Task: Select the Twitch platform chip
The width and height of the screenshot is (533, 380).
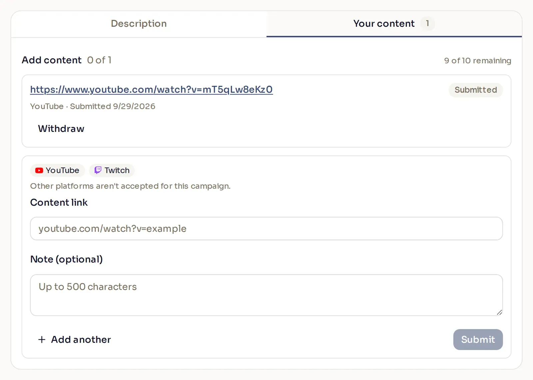Action: click(112, 170)
